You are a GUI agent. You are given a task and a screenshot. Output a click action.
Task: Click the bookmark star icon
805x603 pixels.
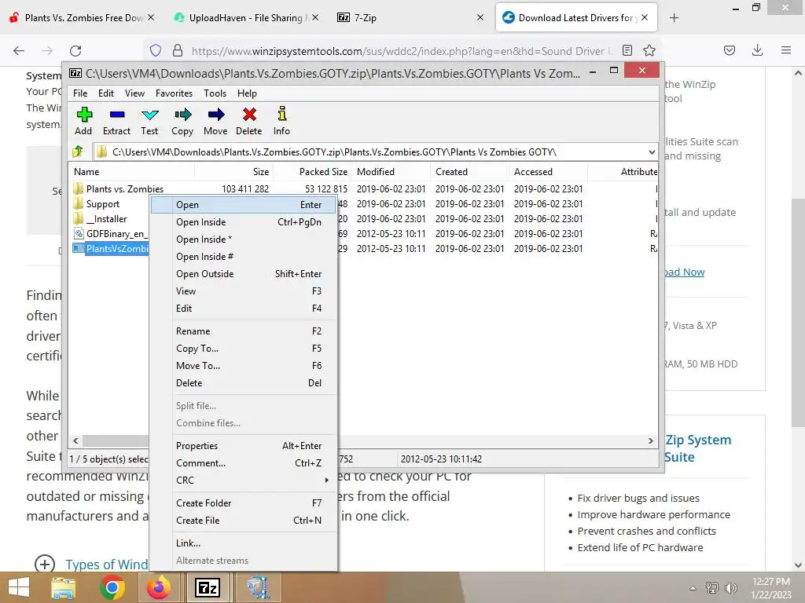click(649, 50)
